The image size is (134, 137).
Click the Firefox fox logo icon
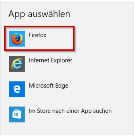point(17,39)
